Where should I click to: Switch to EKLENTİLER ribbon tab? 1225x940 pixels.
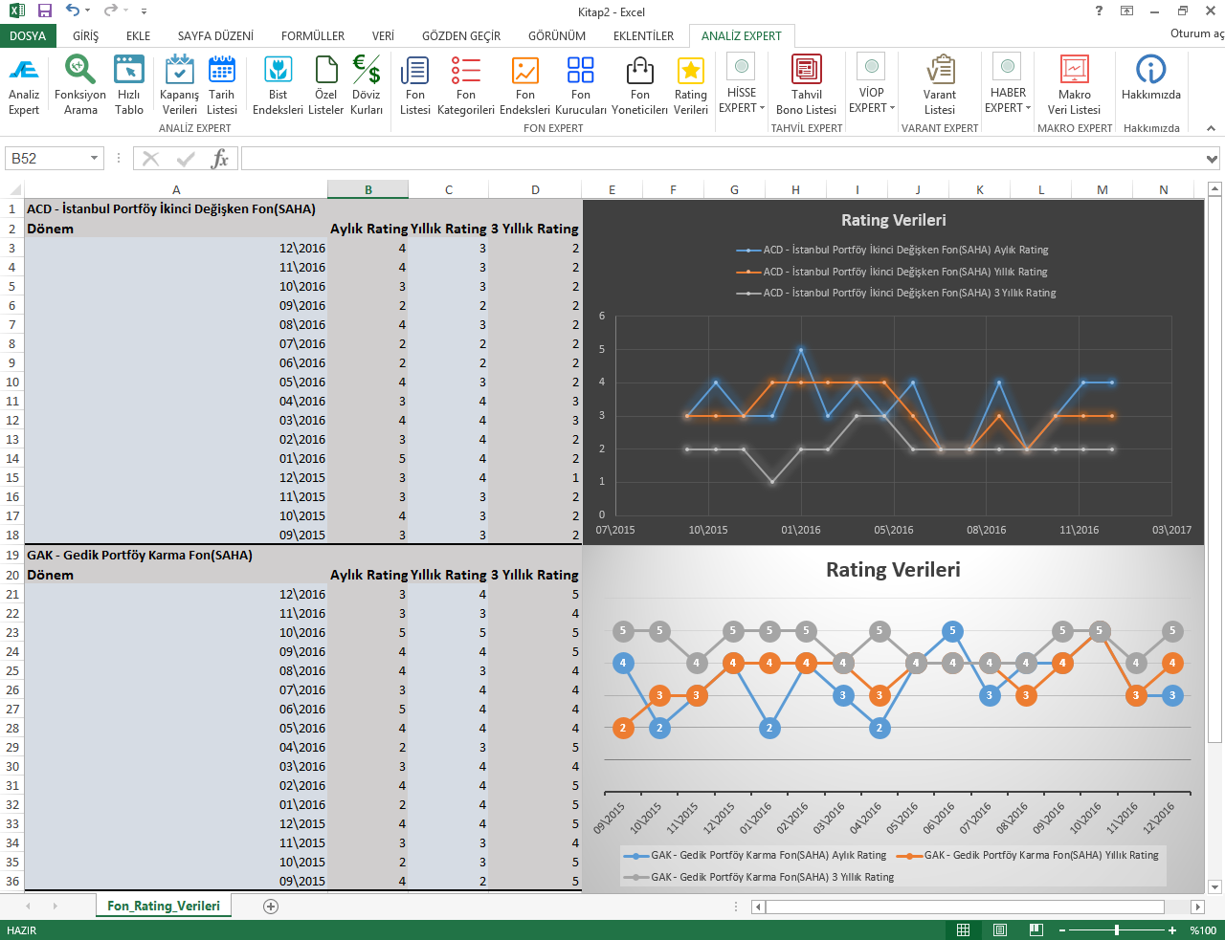[643, 36]
